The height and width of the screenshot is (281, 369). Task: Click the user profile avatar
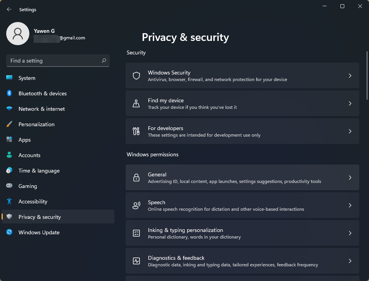tap(18, 34)
